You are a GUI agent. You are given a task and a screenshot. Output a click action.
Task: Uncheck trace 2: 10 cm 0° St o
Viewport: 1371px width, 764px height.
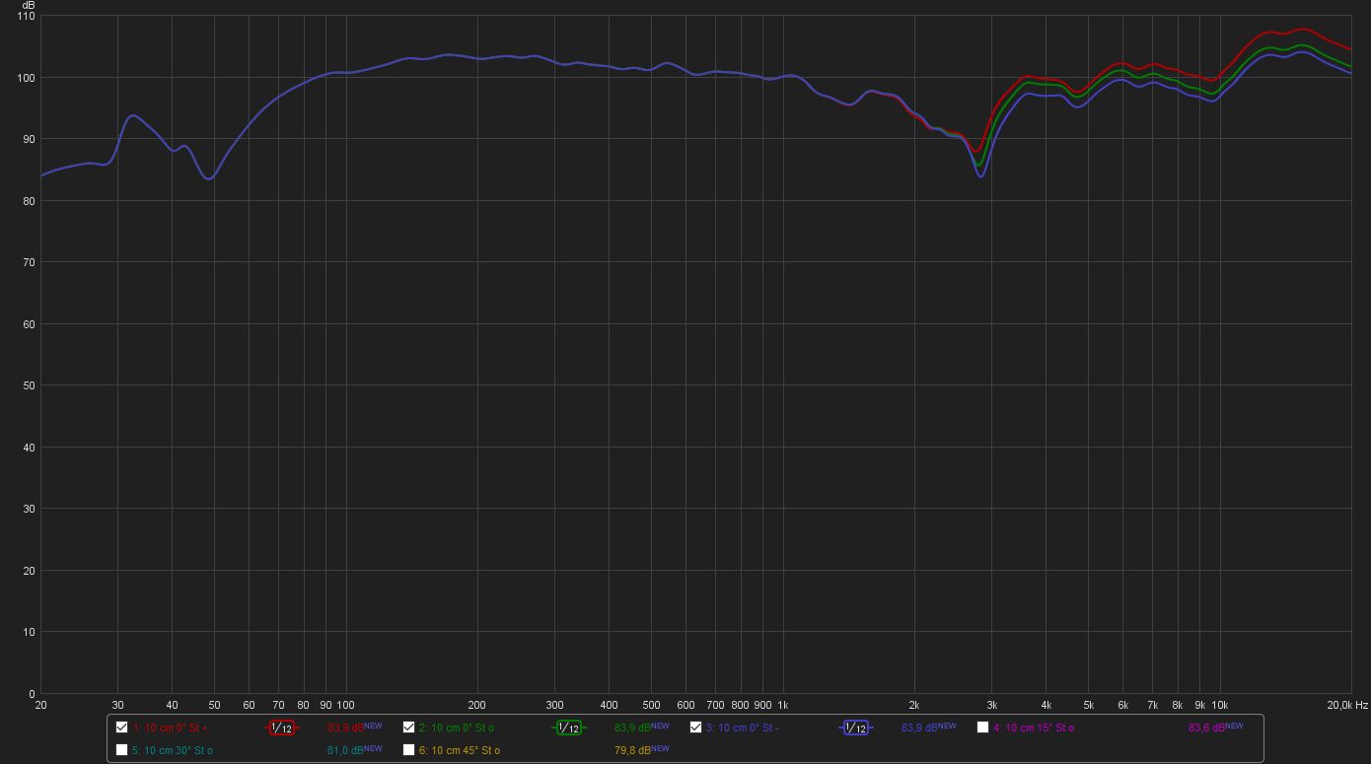[409, 728]
